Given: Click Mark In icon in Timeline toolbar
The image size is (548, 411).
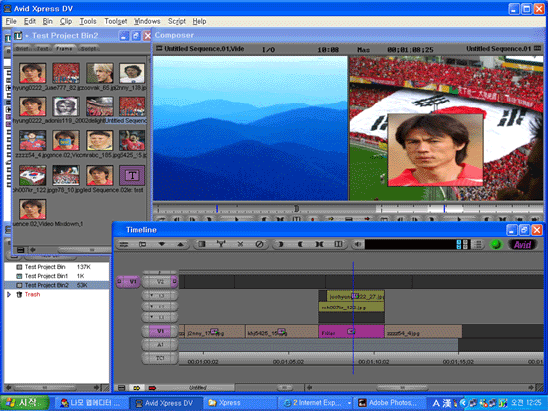Looking at the screenshot, I should click(x=280, y=244).
